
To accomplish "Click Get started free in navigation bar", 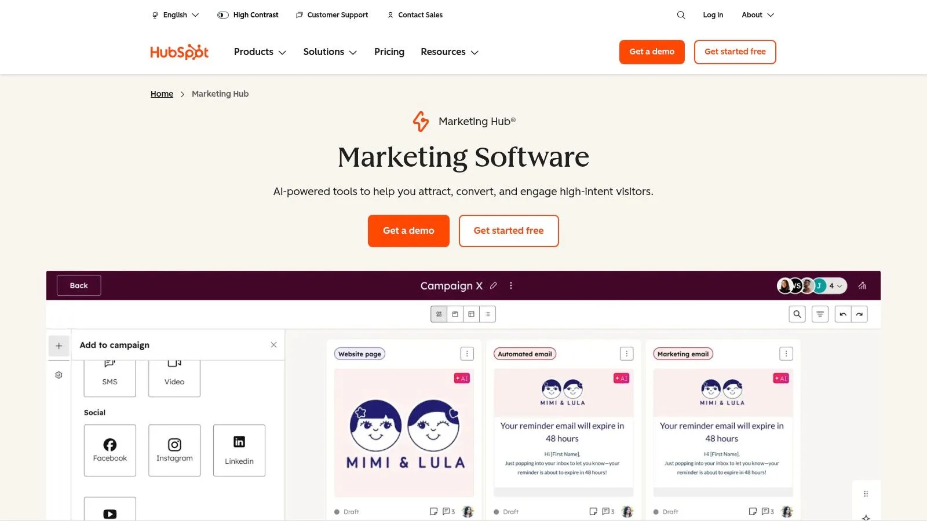I will point(735,52).
